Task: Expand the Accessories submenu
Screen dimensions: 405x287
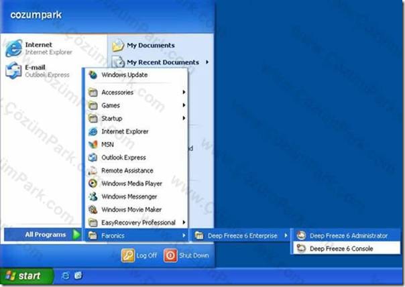Action: (x=134, y=93)
